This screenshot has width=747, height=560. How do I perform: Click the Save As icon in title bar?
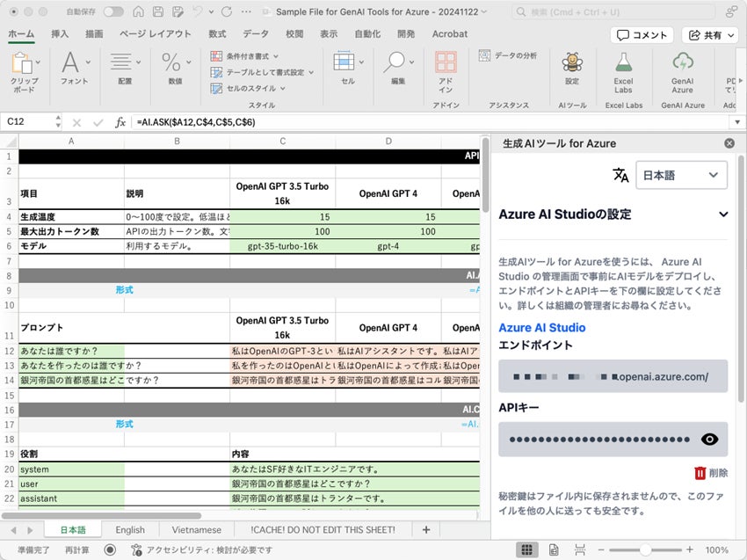click(x=178, y=12)
